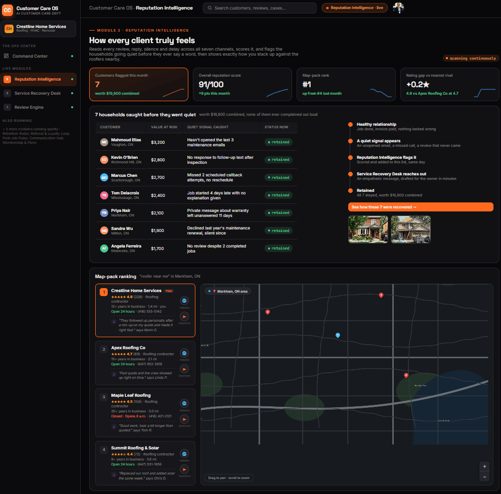Click Kevin O'Brien avatar icon
This screenshot has width=501, height=494.
(x=104, y=160)
